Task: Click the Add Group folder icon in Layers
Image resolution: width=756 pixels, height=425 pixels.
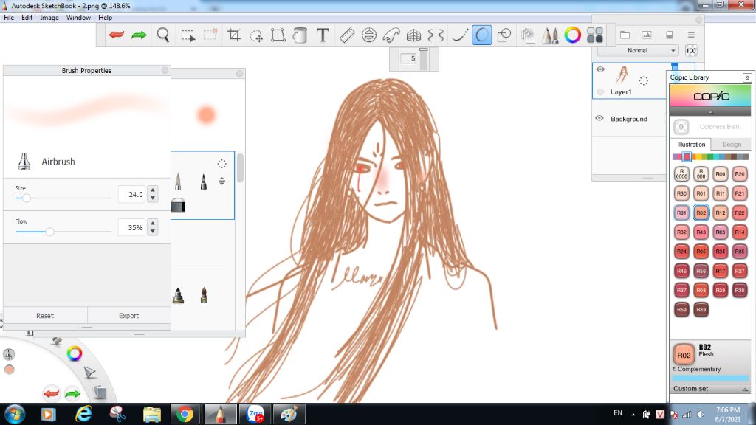Action: click(x=625, y=35)
